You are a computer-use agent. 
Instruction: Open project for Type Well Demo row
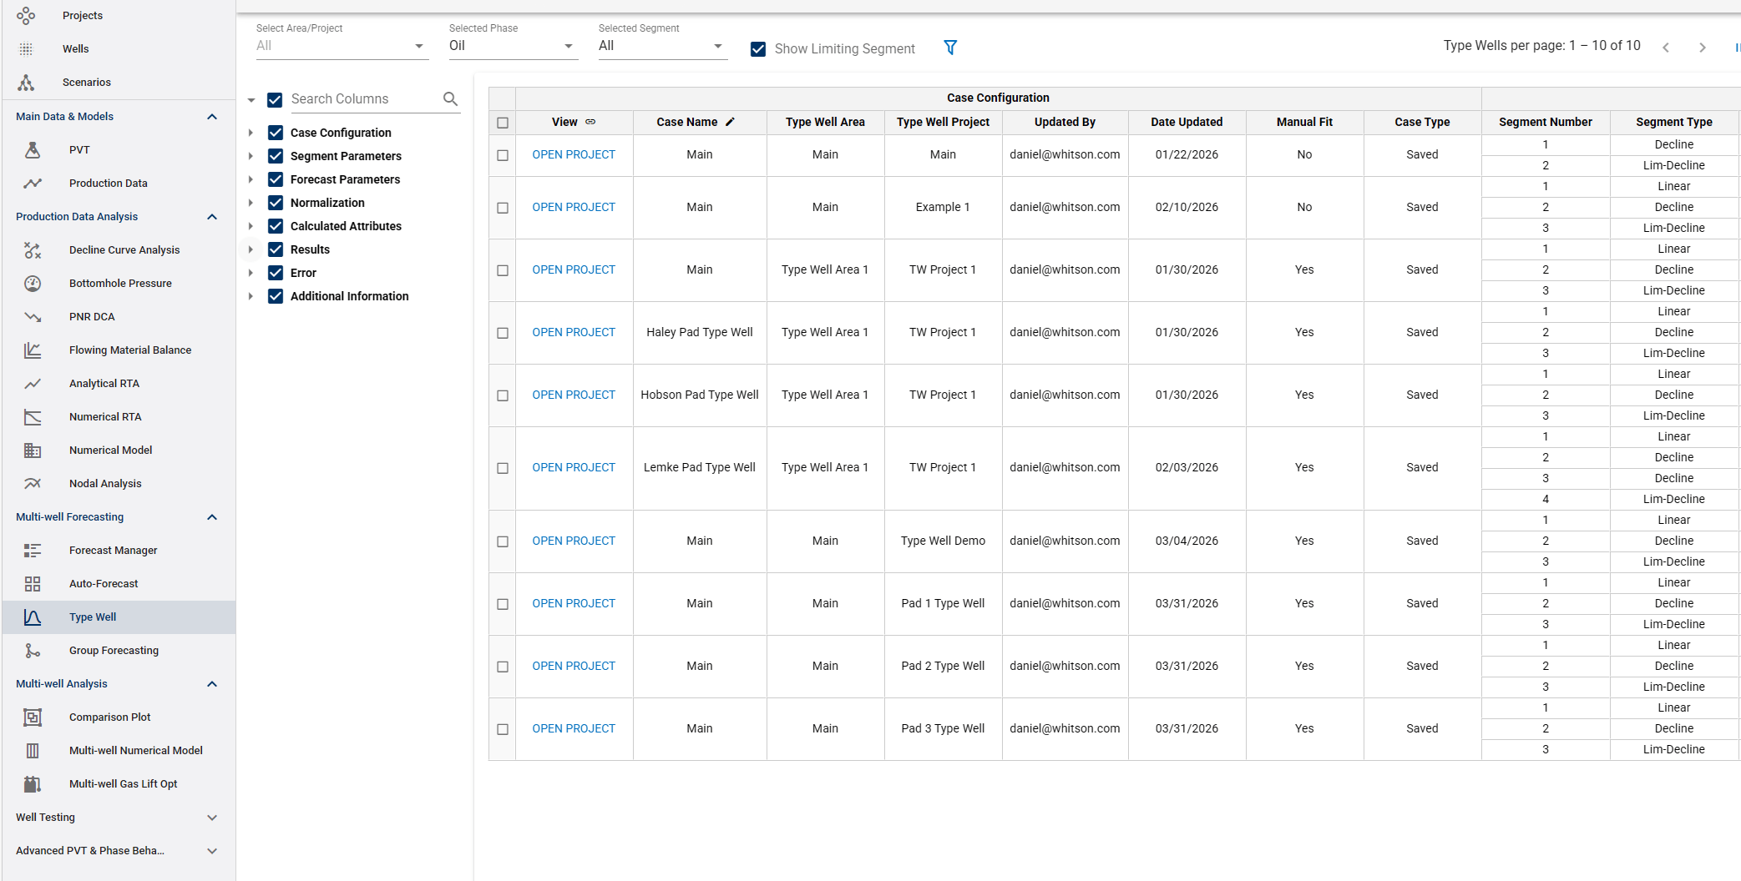[574, 541]
